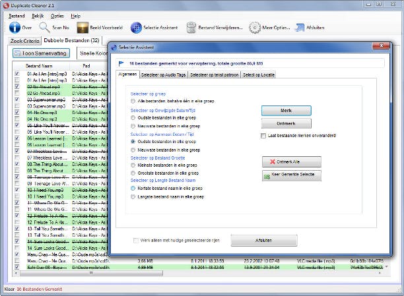
Task: Sort by the Bestand Naam column header
Action: (x=39, y=66)
